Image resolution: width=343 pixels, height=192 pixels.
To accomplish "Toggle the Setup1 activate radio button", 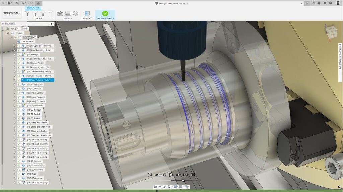I will (35, 37).
